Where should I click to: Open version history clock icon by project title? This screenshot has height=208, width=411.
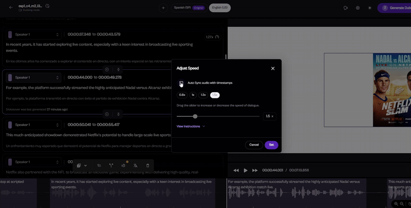coord(47,6)
